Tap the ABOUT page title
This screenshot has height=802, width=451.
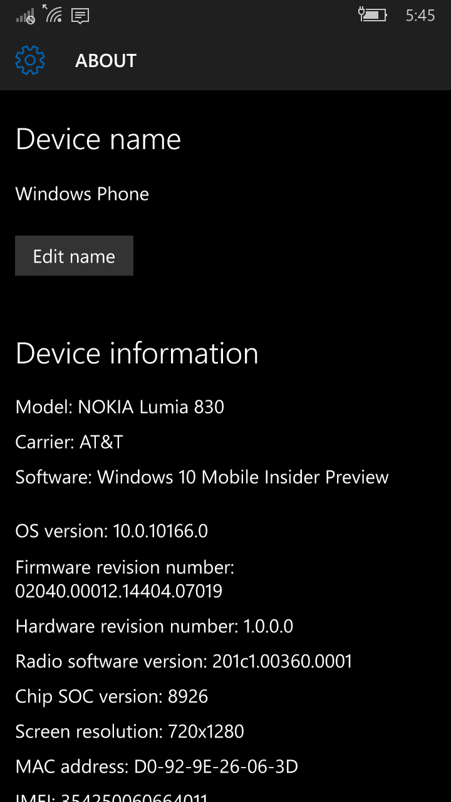[106, 61]
